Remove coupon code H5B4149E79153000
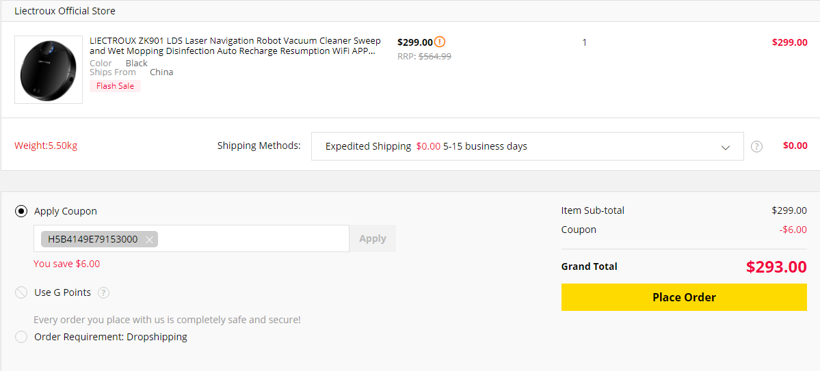 [149, 239]
